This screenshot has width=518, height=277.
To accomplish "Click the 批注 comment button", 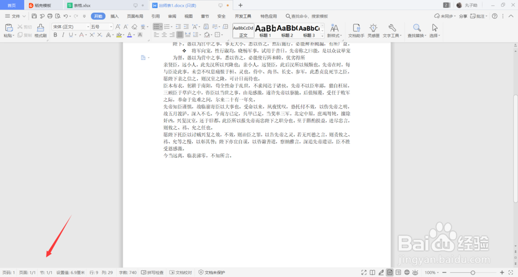I will click(479, 16).
